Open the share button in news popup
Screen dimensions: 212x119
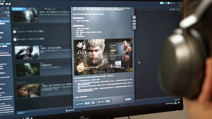(128, 99)
